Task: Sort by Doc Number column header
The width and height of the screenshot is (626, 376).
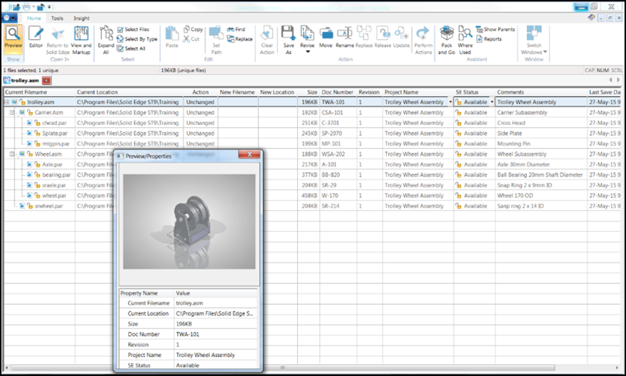Action: tap(338, 93)
